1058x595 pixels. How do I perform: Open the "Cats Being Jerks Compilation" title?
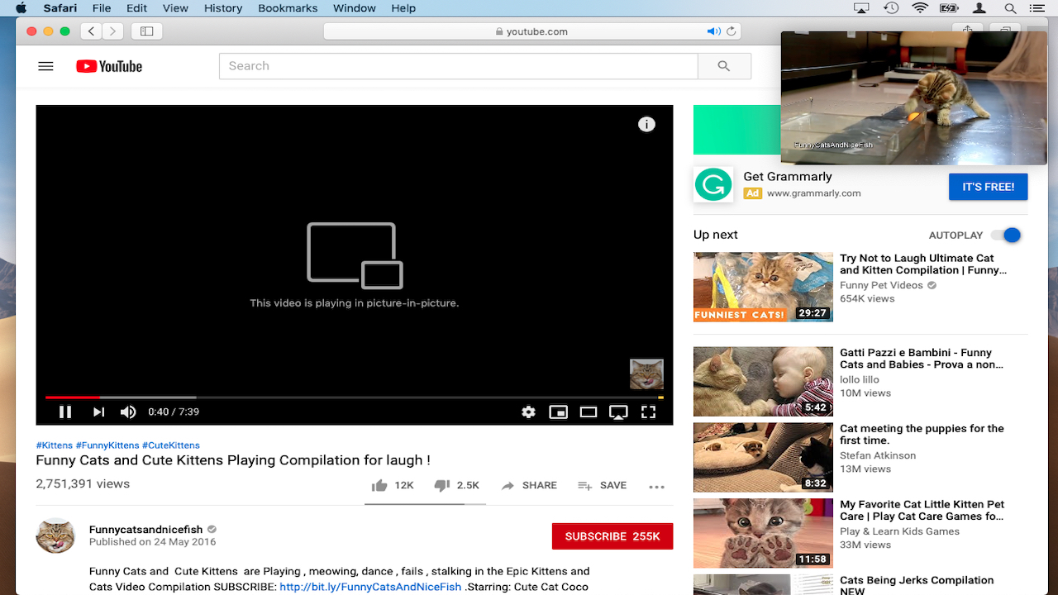click(917, 585)
